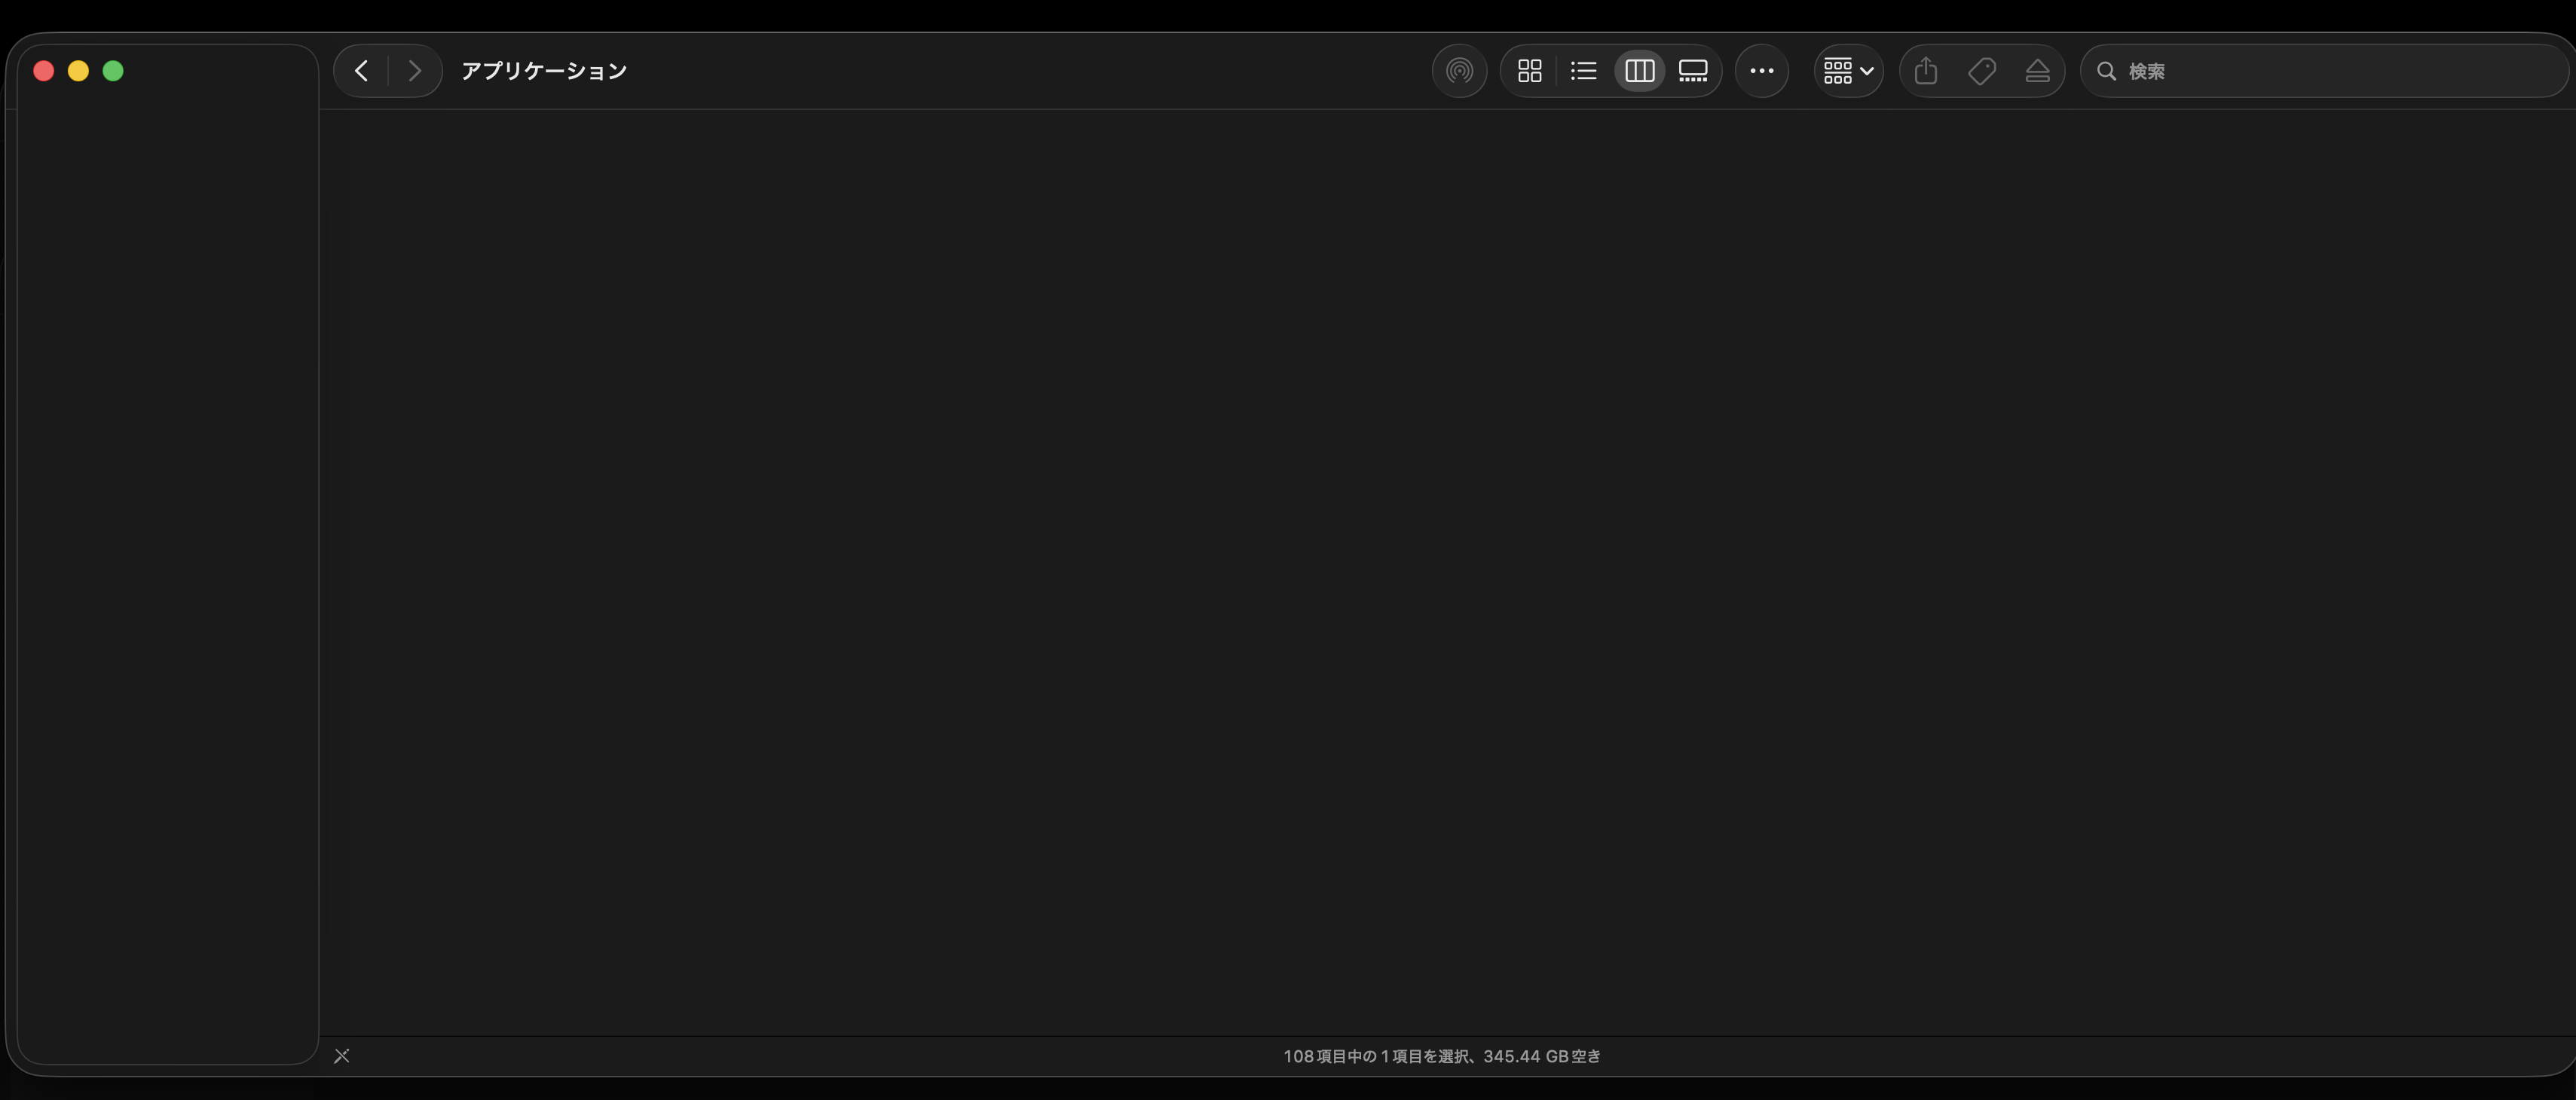2576x1100 pixels.
Task: Switch to list view
Action: point(1583,71)
